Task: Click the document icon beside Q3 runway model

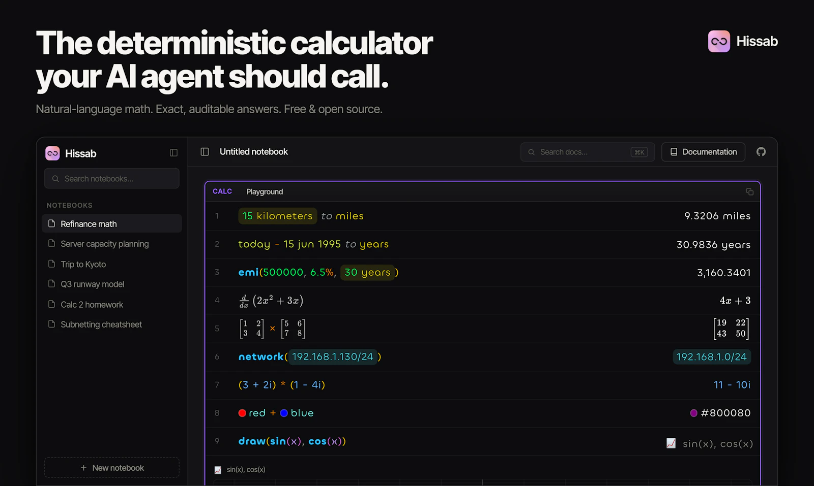Action: pos(51,283)
